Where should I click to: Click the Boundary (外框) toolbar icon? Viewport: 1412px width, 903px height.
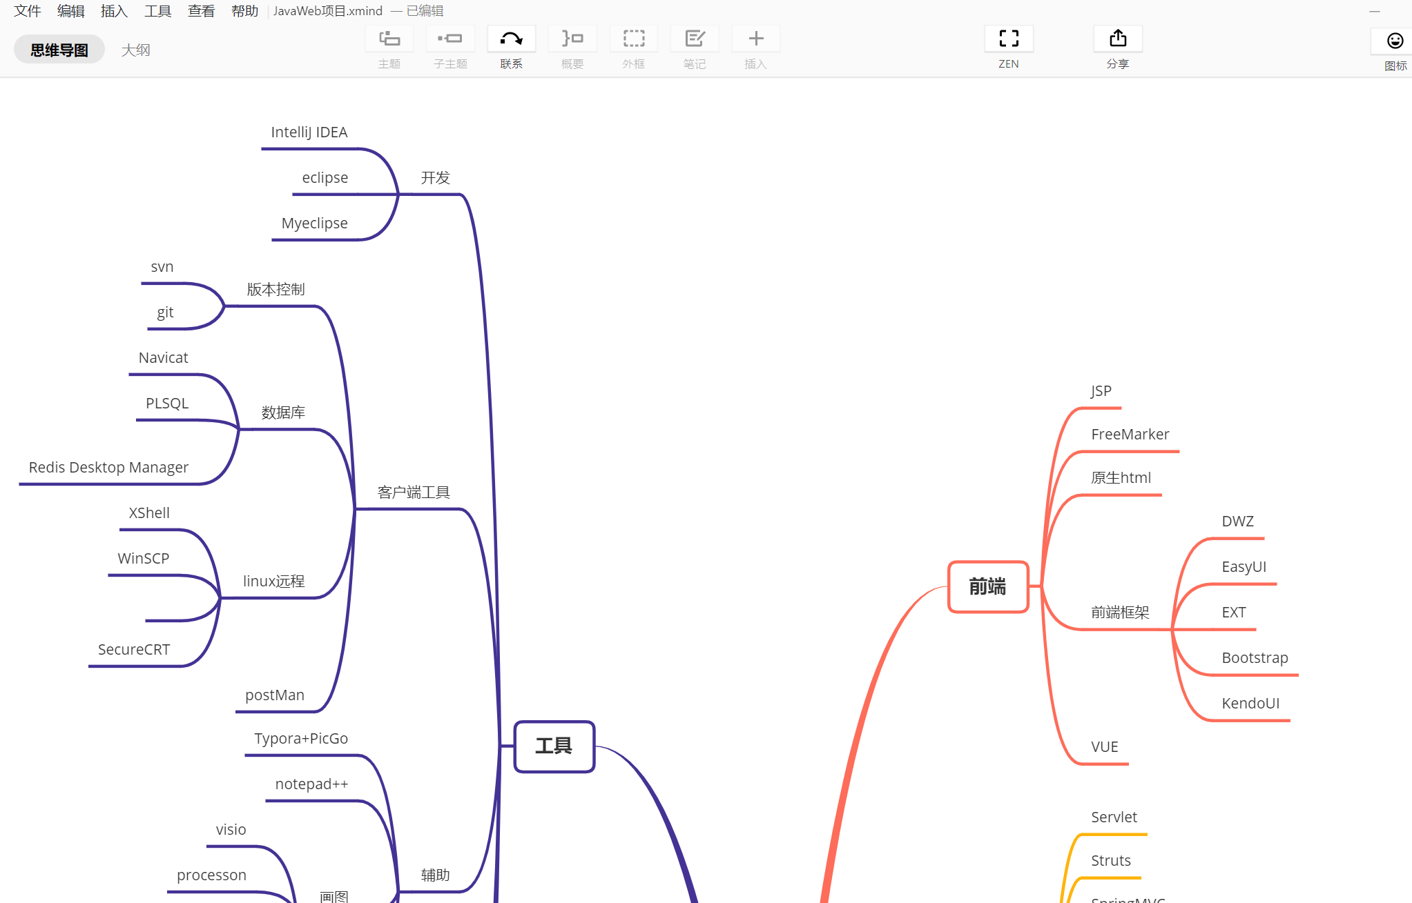(x=633, y=39)
